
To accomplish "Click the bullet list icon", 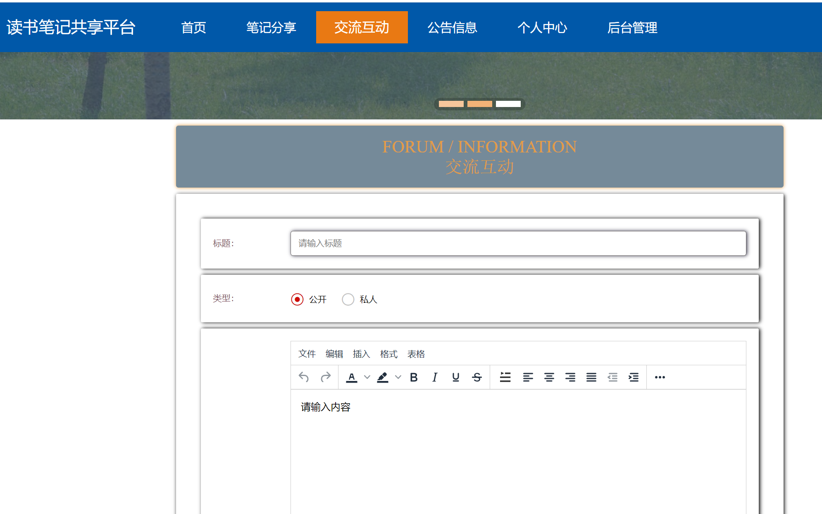I will 505,377.
